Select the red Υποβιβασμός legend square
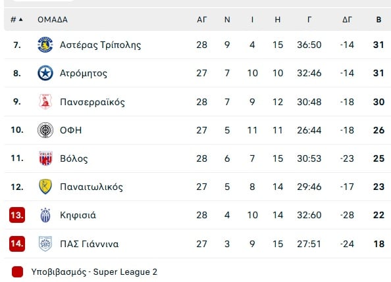 pyautogui.click(x=18, y=271)
